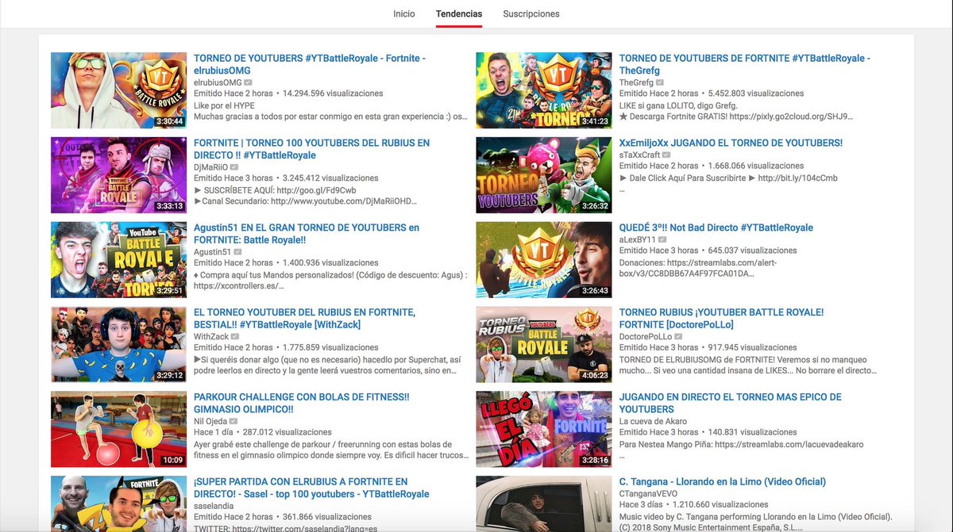Open title '¡SUPER PARTIDA CON ELRUBIUS A FORTNITE'

311,488
